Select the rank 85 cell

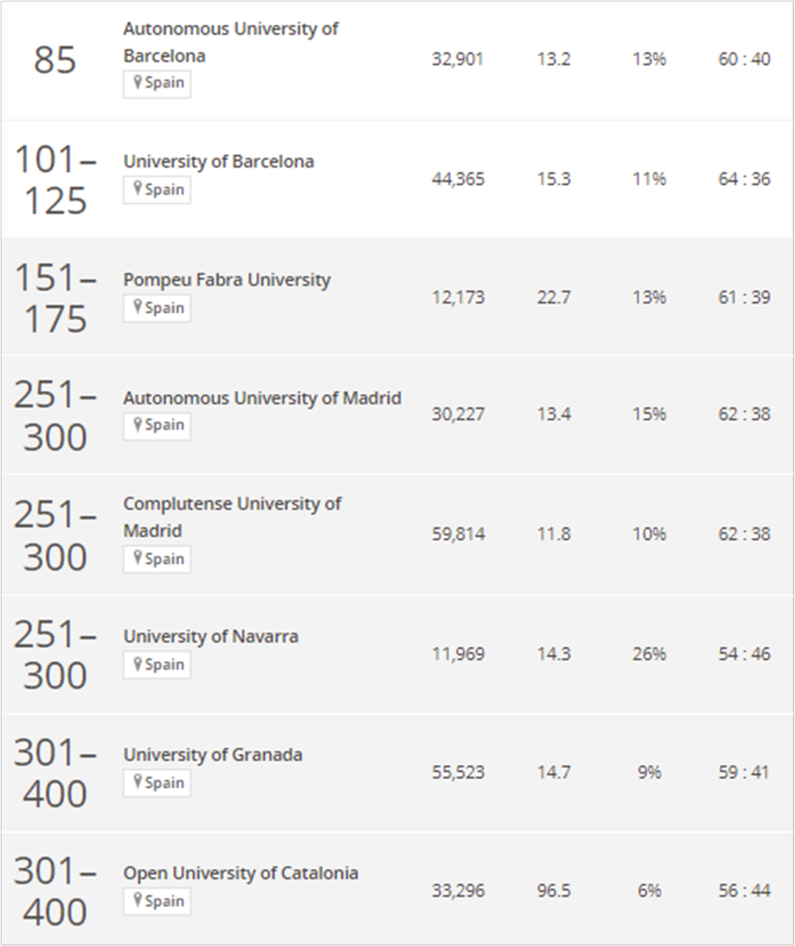point(55,60)
